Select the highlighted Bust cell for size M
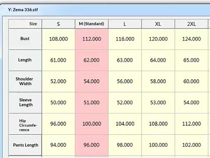Image resolution: width=210 pixels, height=158 pixels. tap(92, 39)
